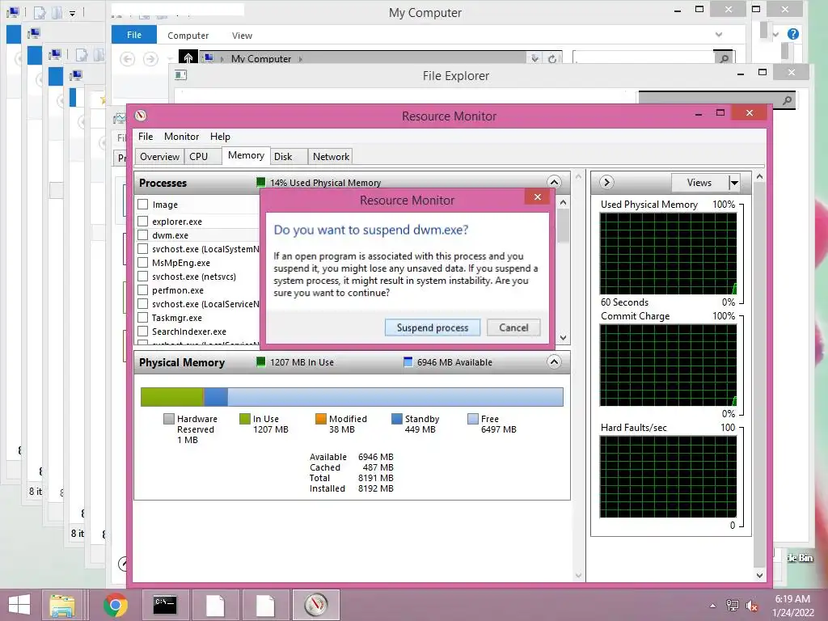
Task: Open Command Prompt taskbar icon
Action: pyautogui.click(x=165, y=605)
